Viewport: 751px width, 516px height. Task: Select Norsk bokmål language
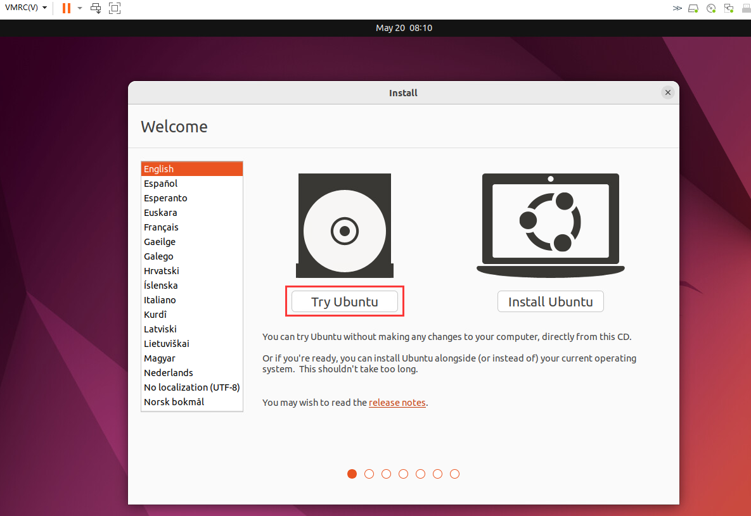click(x=192, y=402)
